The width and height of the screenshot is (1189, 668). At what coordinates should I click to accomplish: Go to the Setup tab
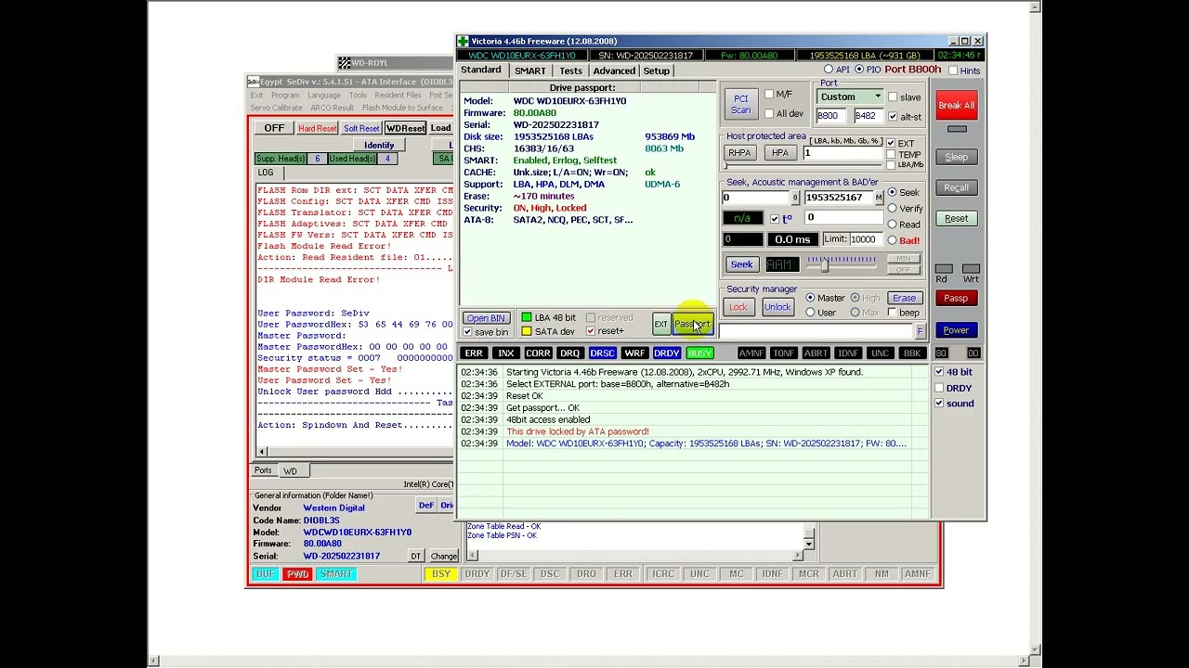click(x=656, y=71)
